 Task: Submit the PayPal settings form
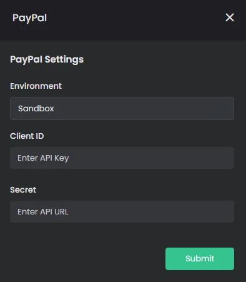tap(200, 259)
